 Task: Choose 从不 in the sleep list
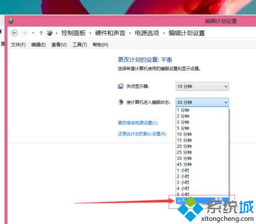202,200
